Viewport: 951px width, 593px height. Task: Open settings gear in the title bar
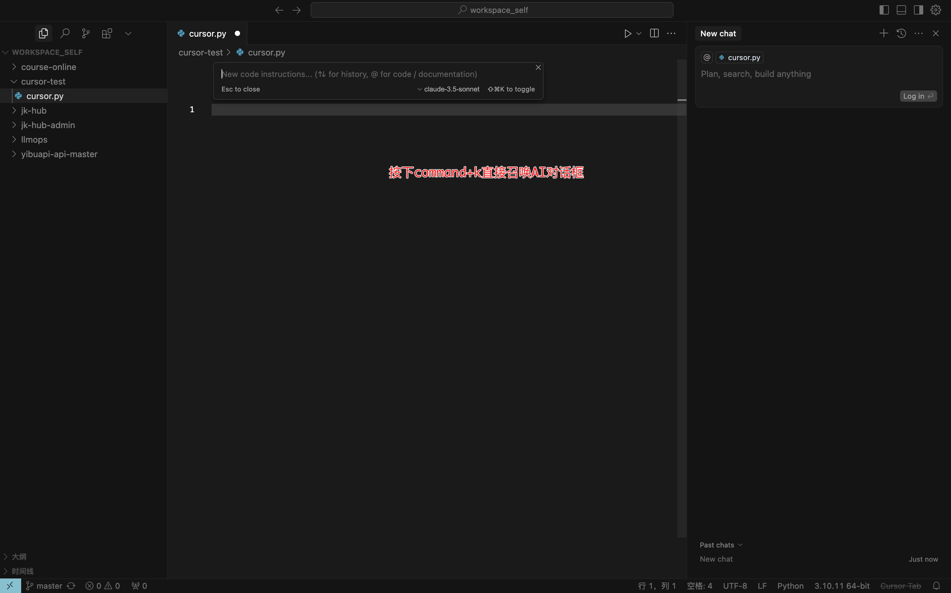(936, 10)
